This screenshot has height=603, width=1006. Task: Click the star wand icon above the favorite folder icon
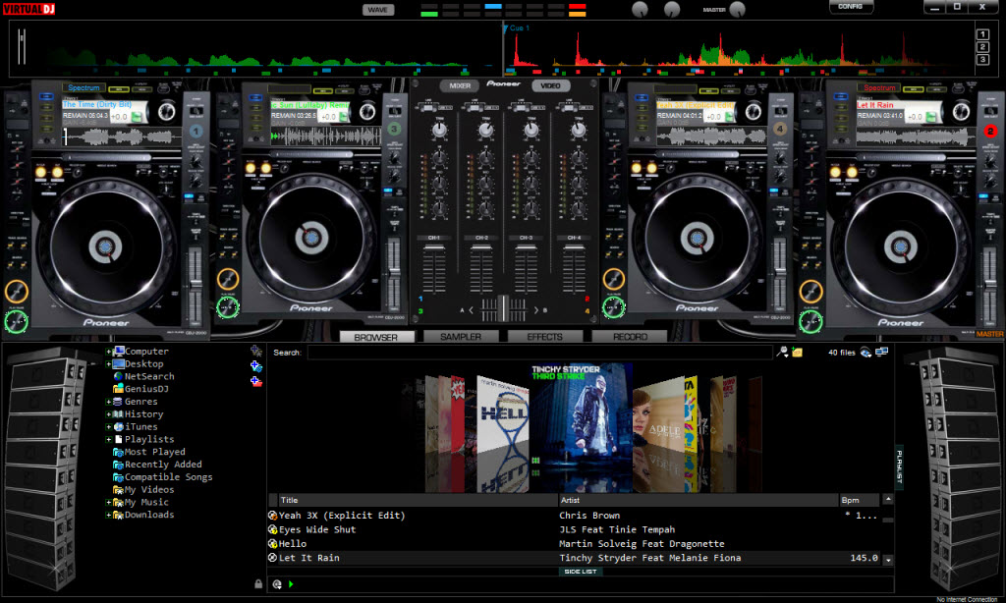click(x=256, y=351)
